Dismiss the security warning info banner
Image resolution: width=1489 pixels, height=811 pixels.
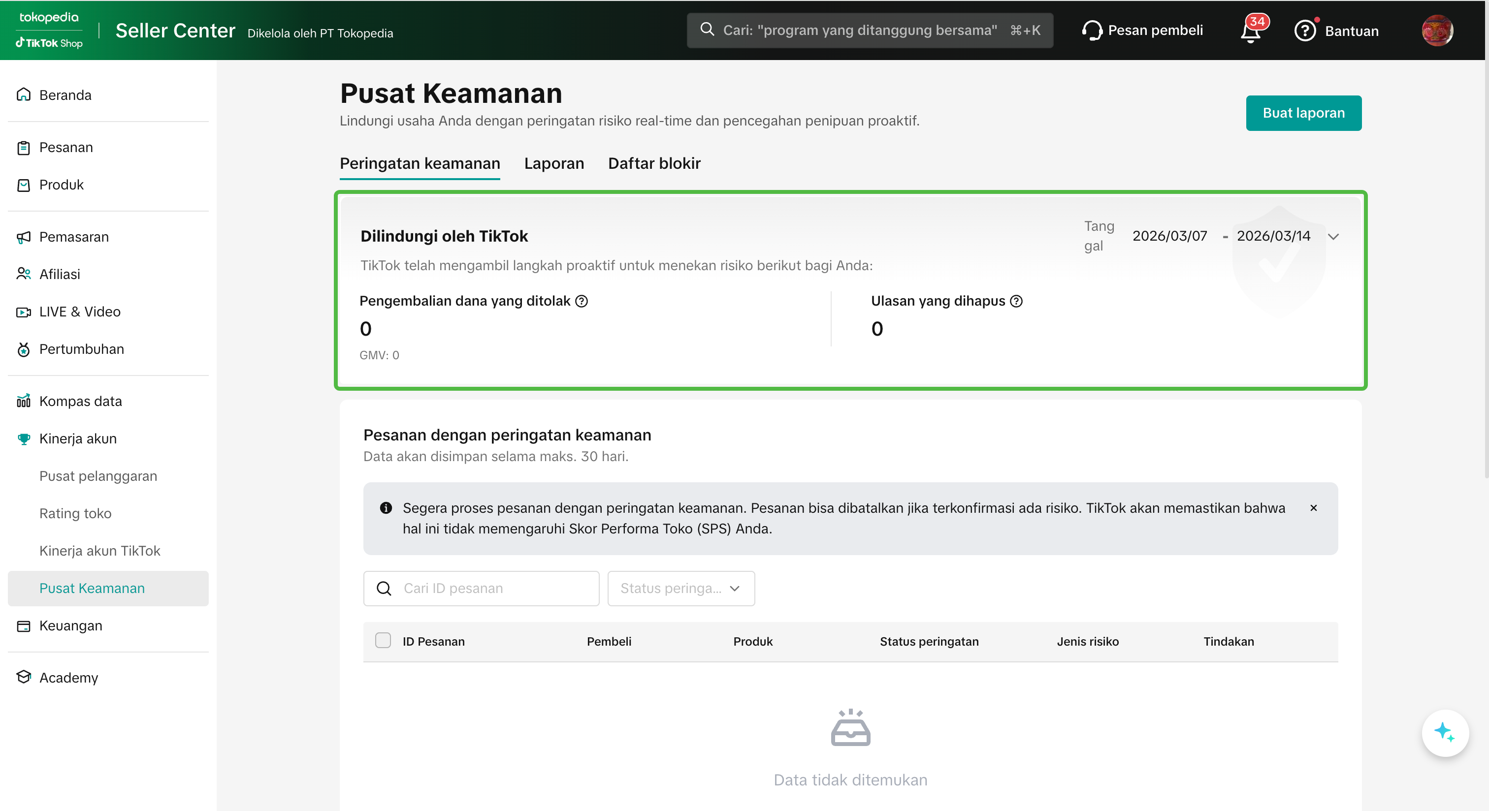[x=1313, y=508]
